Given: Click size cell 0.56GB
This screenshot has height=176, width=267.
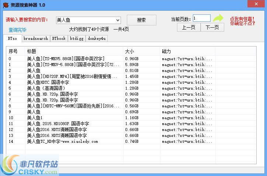Looking at the screenshot, I should [132, 106].
